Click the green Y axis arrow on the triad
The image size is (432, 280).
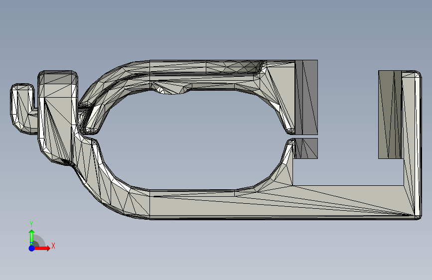tap(32, 237)
